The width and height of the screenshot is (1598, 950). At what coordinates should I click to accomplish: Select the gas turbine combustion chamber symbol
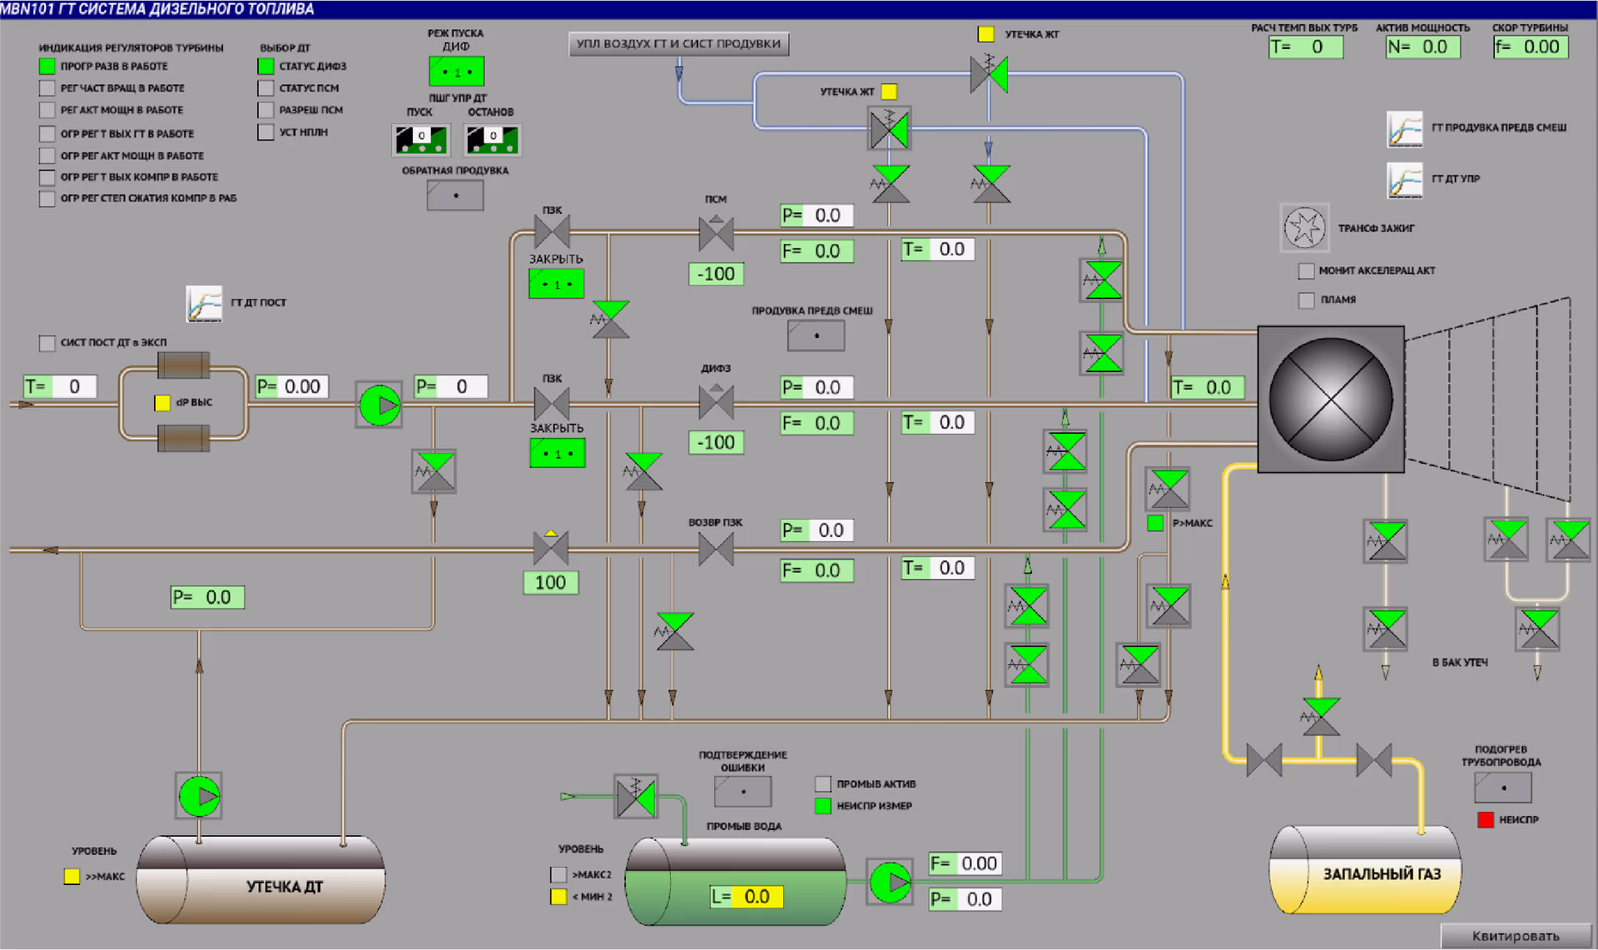1330,400
